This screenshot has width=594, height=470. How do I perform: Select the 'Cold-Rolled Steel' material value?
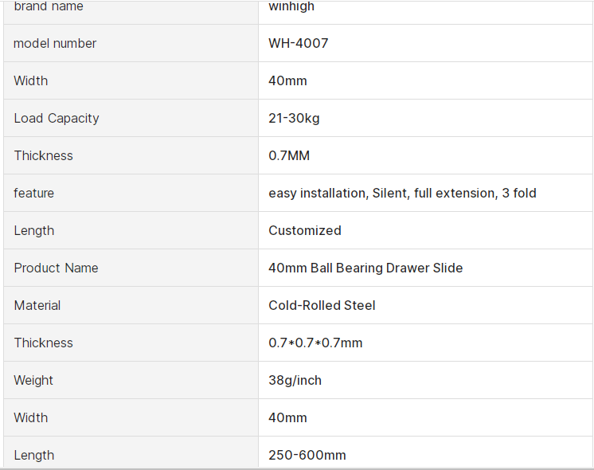click(322, 306)
